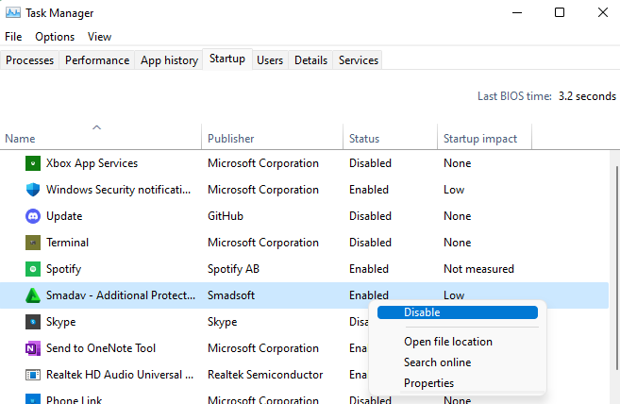Click the Skype app icon

coord(33,322)
